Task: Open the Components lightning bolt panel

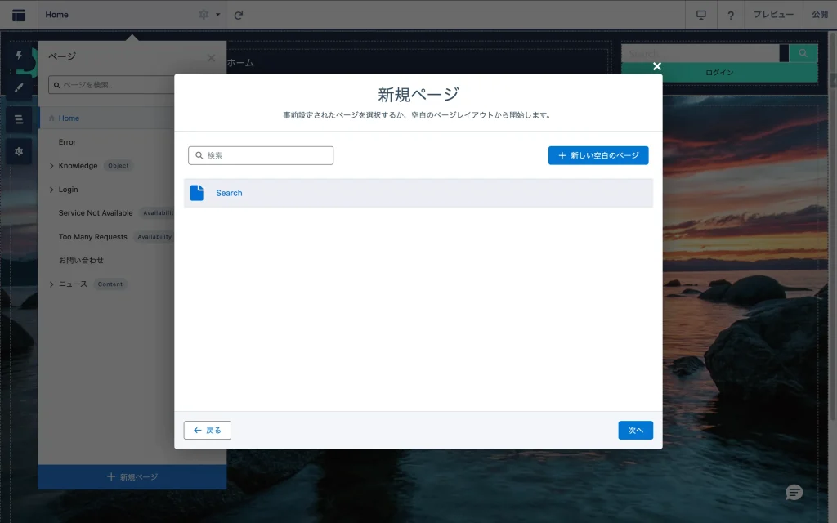Action: click(19, 56)
